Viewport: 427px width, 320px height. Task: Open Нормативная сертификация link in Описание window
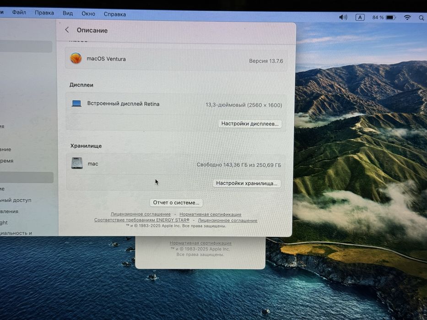click(210, 214)
